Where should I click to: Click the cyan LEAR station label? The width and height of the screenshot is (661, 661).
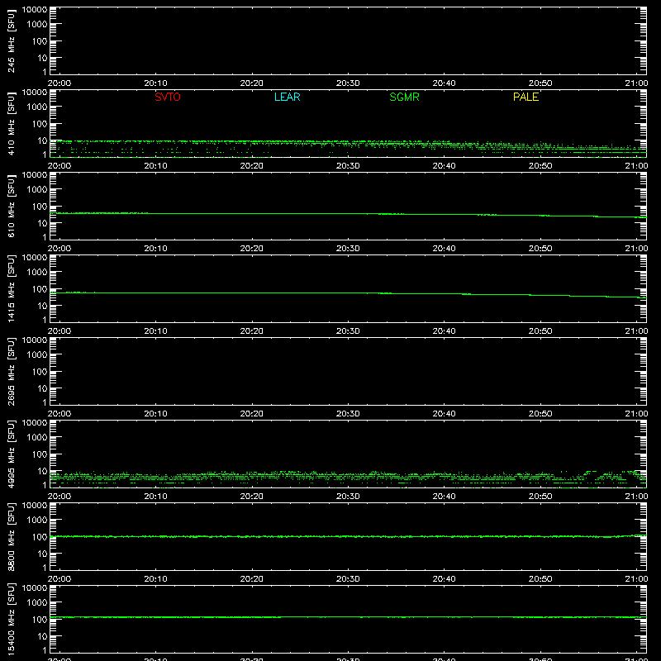coord(287,97)
